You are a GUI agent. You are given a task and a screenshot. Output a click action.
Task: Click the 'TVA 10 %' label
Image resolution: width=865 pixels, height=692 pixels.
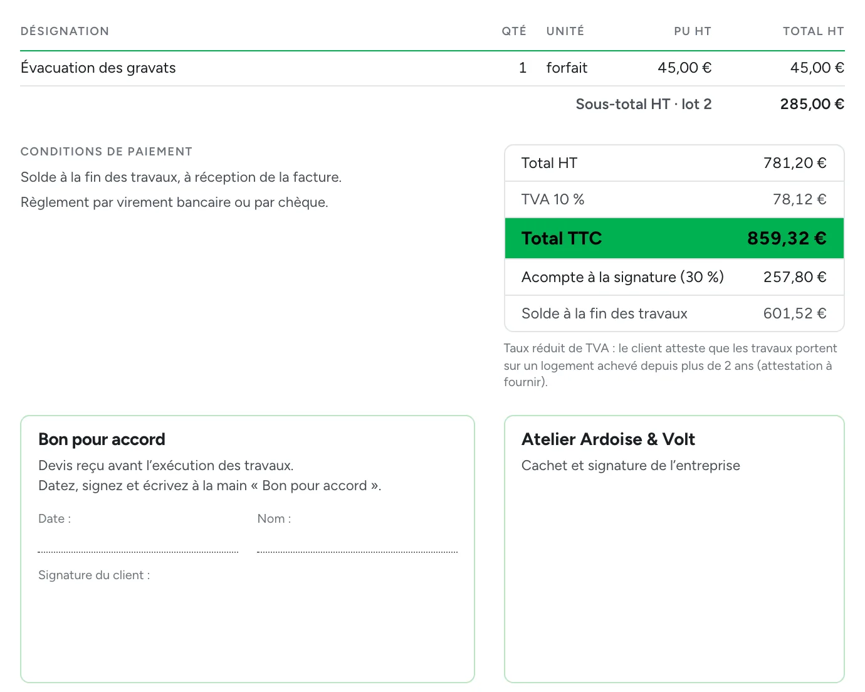point(553,199)
